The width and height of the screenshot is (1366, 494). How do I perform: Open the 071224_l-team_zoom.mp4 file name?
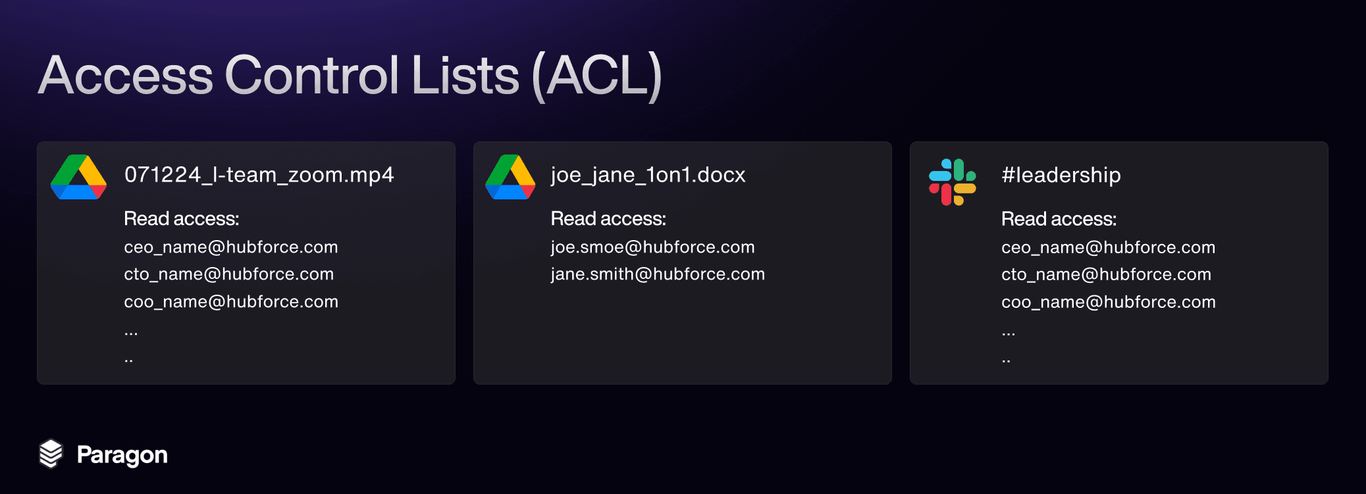point(259,175)
